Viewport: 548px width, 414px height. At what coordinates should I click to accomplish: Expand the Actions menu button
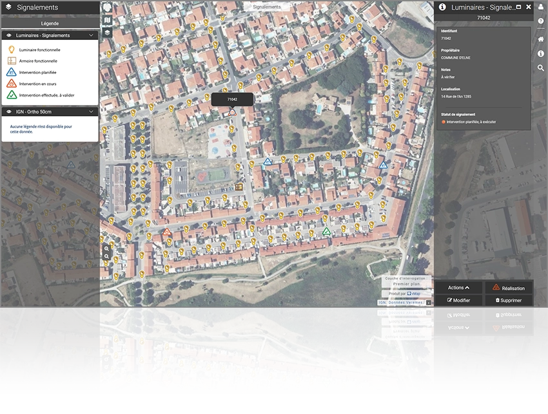tap(458, 288)
